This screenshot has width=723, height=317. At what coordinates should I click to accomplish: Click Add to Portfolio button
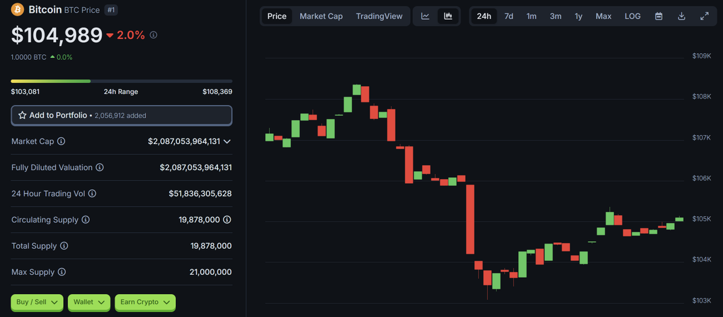click(122, 115)
